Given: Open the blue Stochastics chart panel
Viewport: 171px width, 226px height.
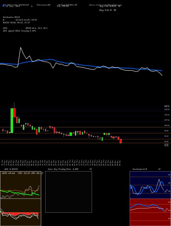Looking at the screenshot, I should pos(150,185).
